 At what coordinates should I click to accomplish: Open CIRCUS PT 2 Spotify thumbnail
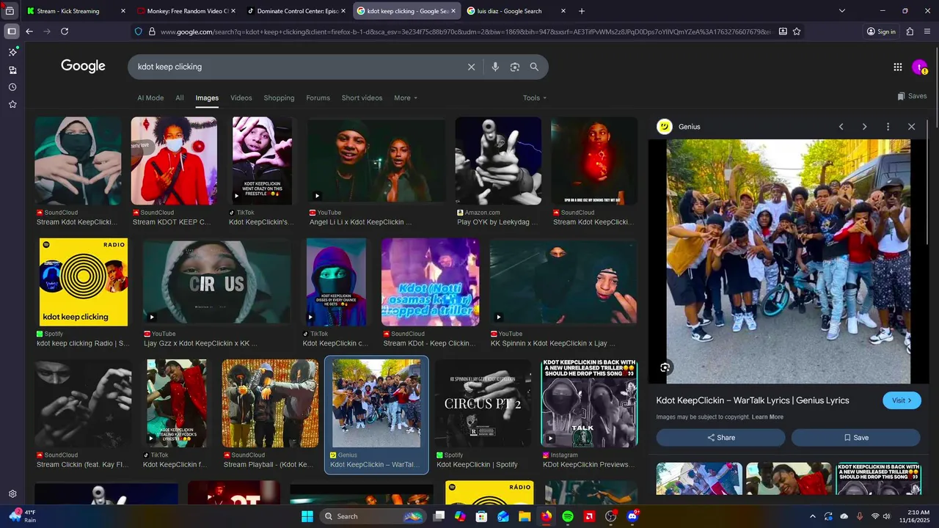point(483,403)
